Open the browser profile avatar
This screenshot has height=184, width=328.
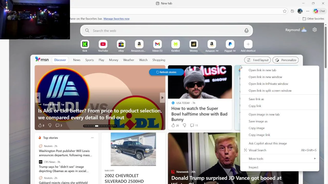tap(300, 11)
